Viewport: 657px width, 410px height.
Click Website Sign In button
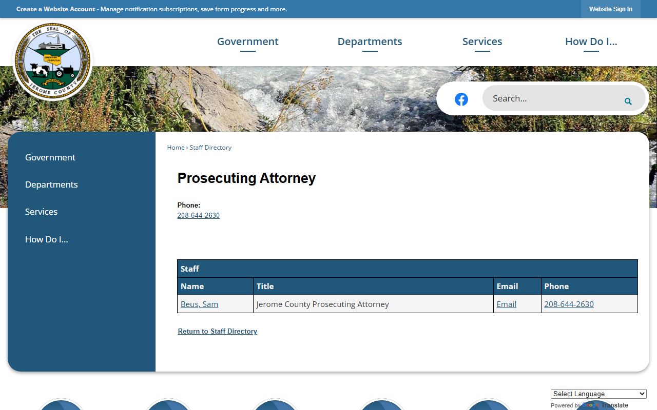[611, 9]
